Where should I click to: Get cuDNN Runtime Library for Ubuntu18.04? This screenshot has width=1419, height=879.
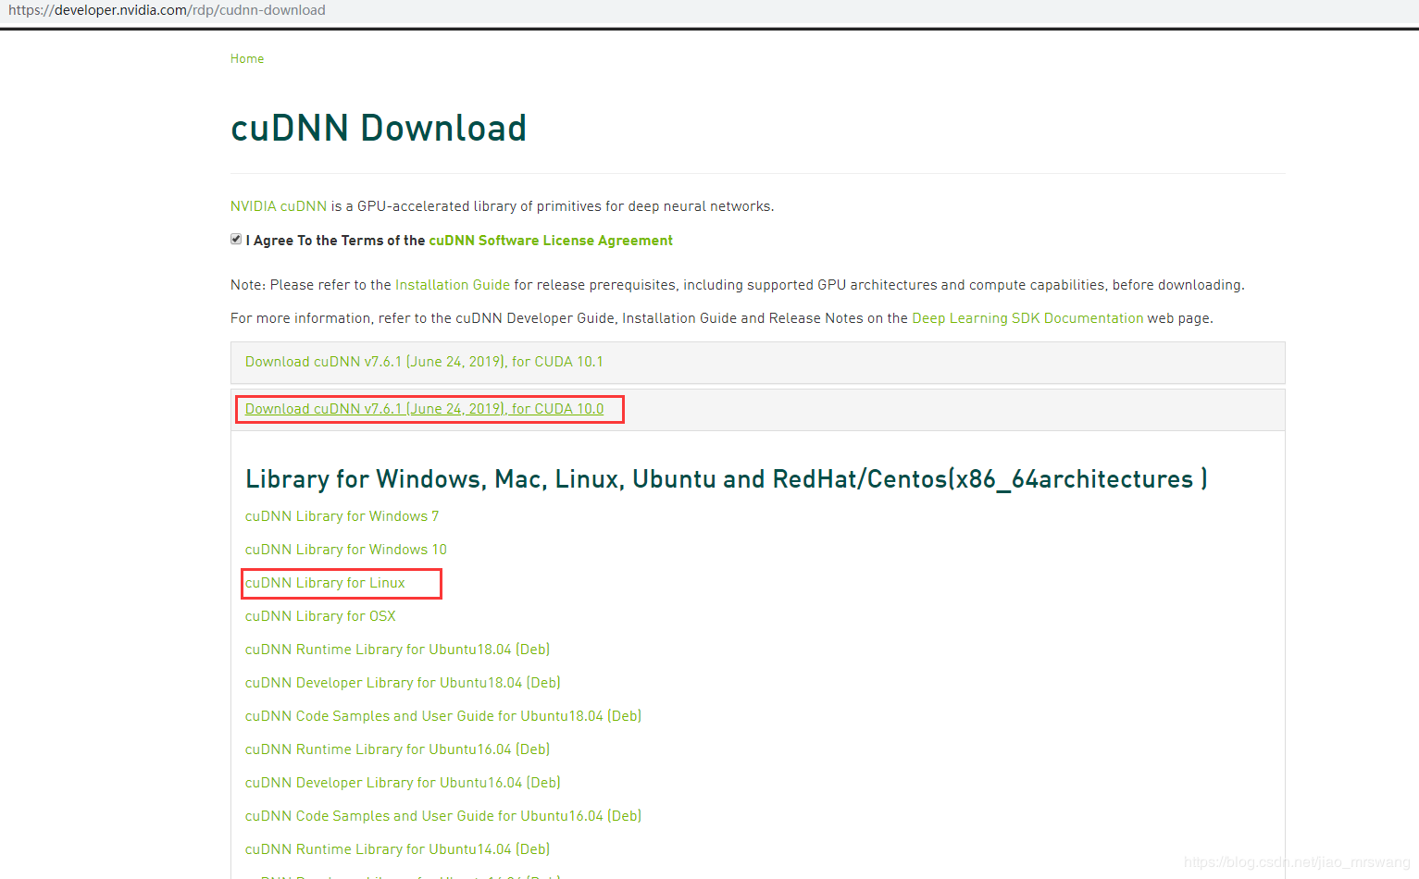[x=397, y=650]
